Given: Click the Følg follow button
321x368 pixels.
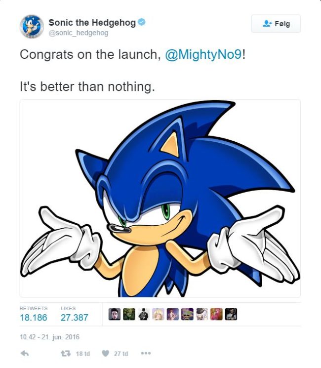Looking at the screenshot, I should (x=276, y=24).
